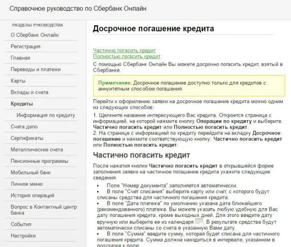Click the 'В поле "Сумма"' bullet line
This screenshot has height=247, width=291.
(188, 240)
